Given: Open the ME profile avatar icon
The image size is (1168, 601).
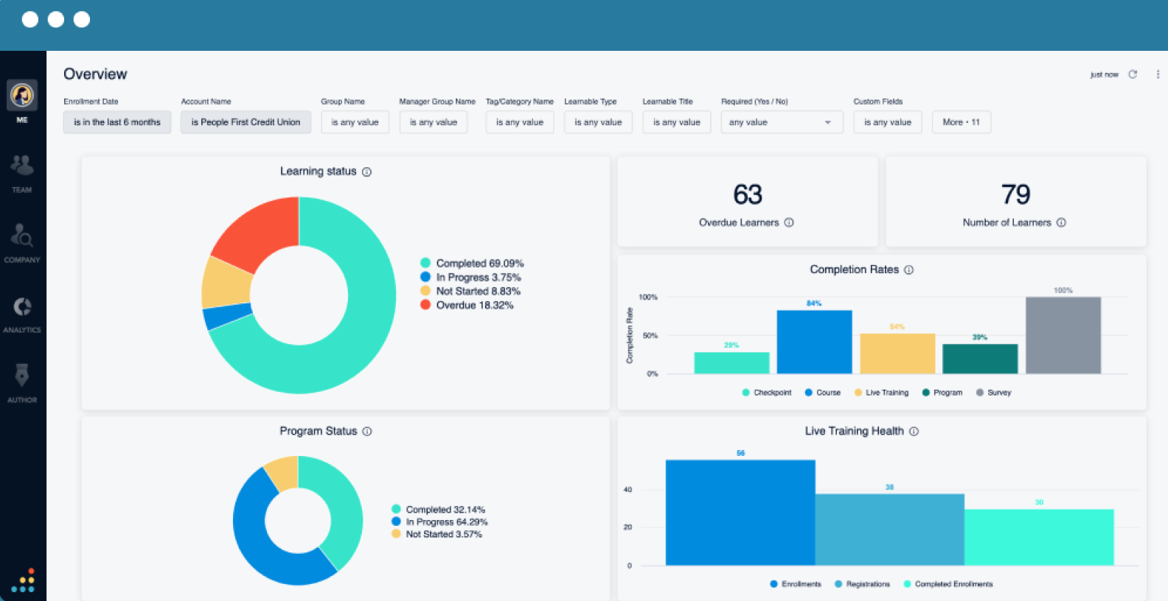Looking at the screenshot, I should (22, 95).
